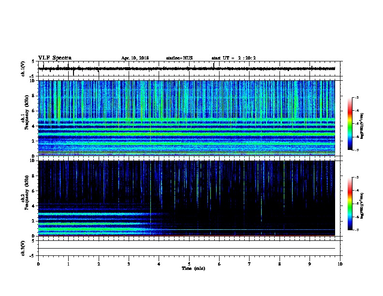This screenshot has height=296, width=383.
Task: Click the "10" kHz tick on ch.2 frequency axis
Action: coord(33,161)
